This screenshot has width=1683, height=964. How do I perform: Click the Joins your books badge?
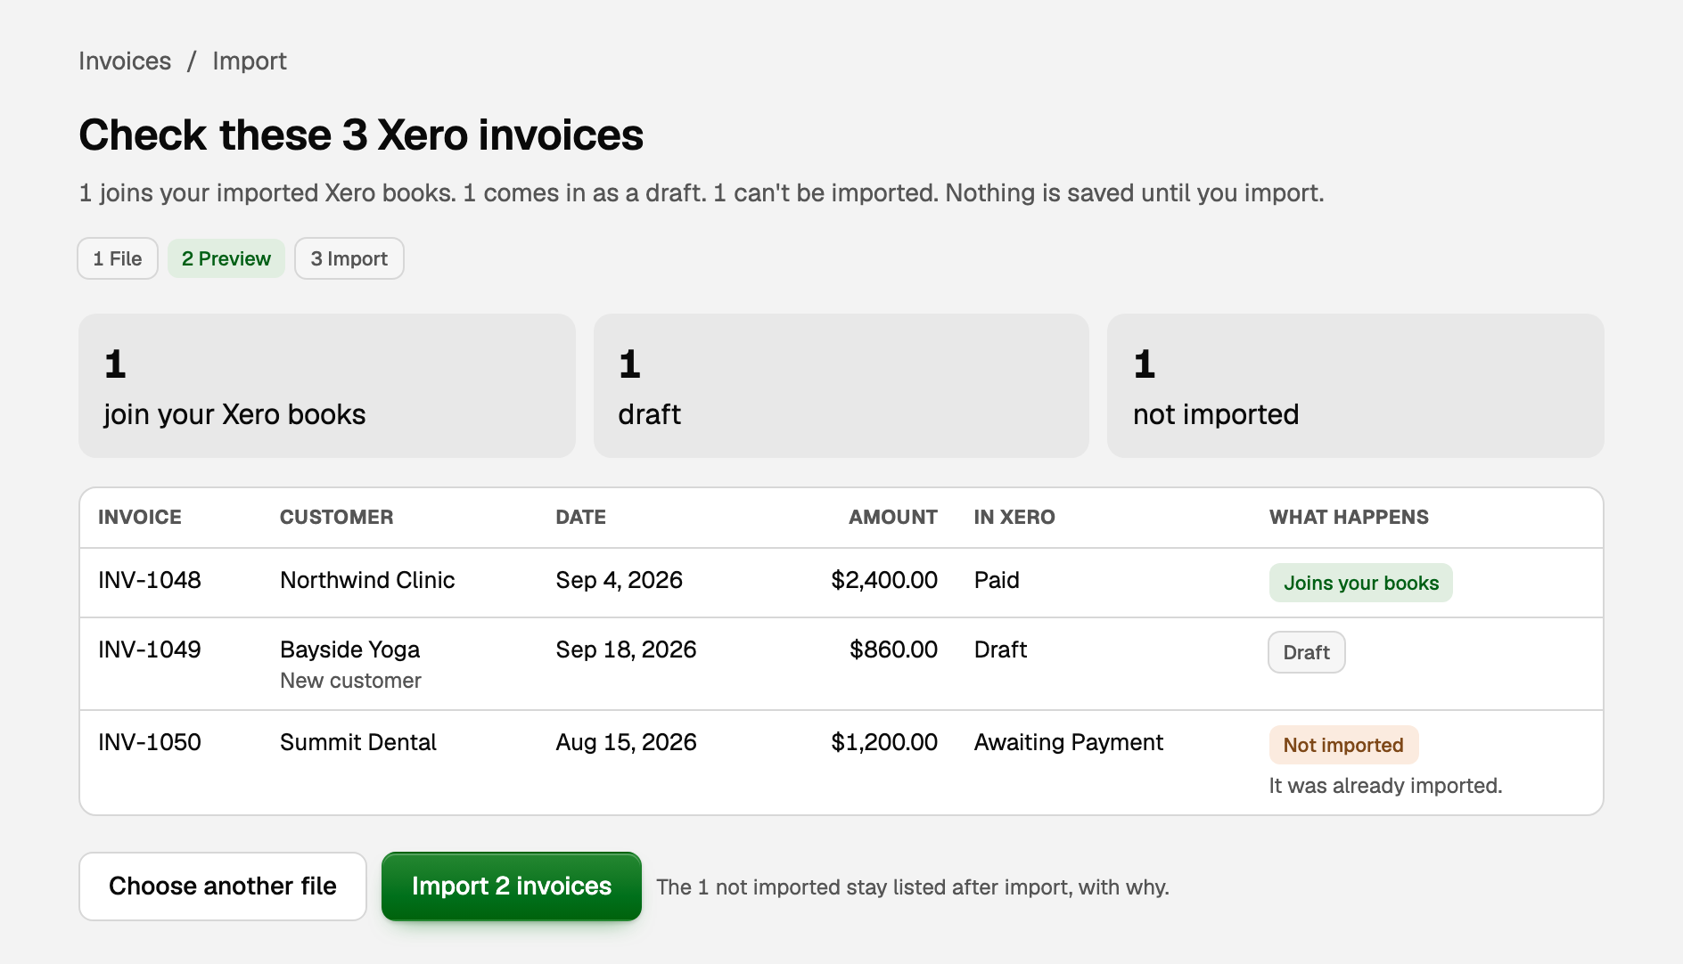click(x=1360, y=583)
